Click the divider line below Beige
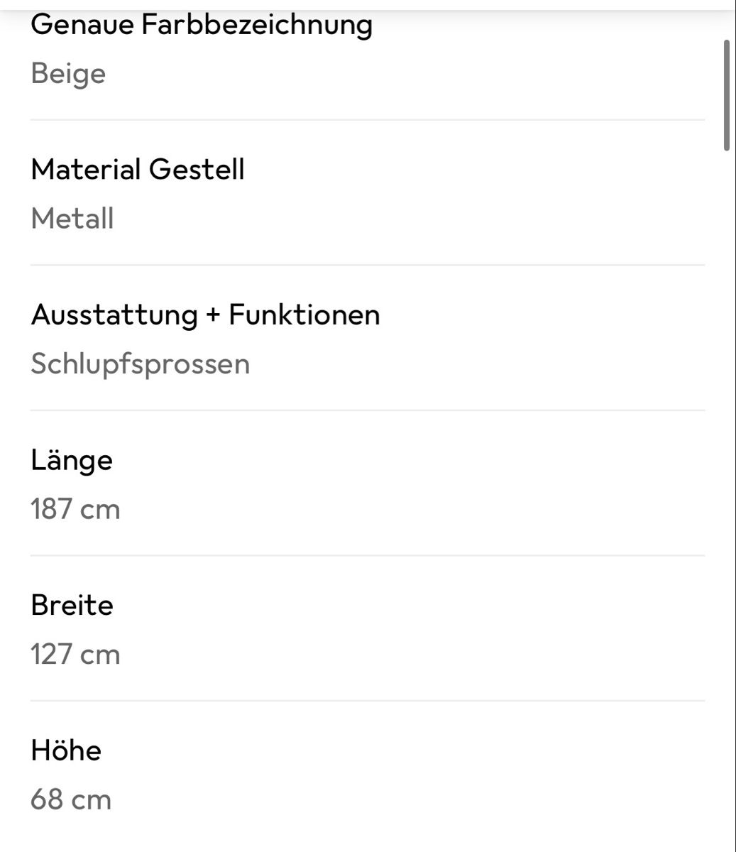 pos(368,120)
